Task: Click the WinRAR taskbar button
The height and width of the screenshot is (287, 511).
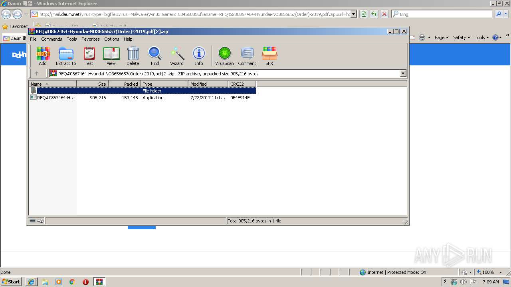Action: point(99,282)
